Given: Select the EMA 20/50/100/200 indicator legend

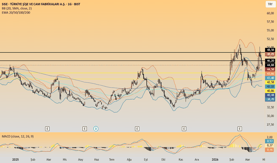Looking at the screenshot, I should tap(16, 12).
